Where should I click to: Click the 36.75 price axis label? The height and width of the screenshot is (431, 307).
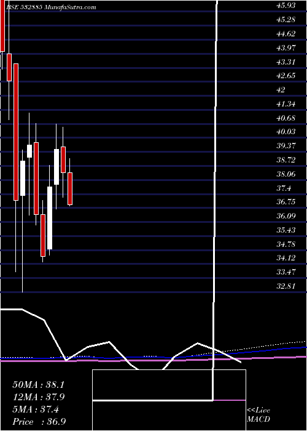286,202
